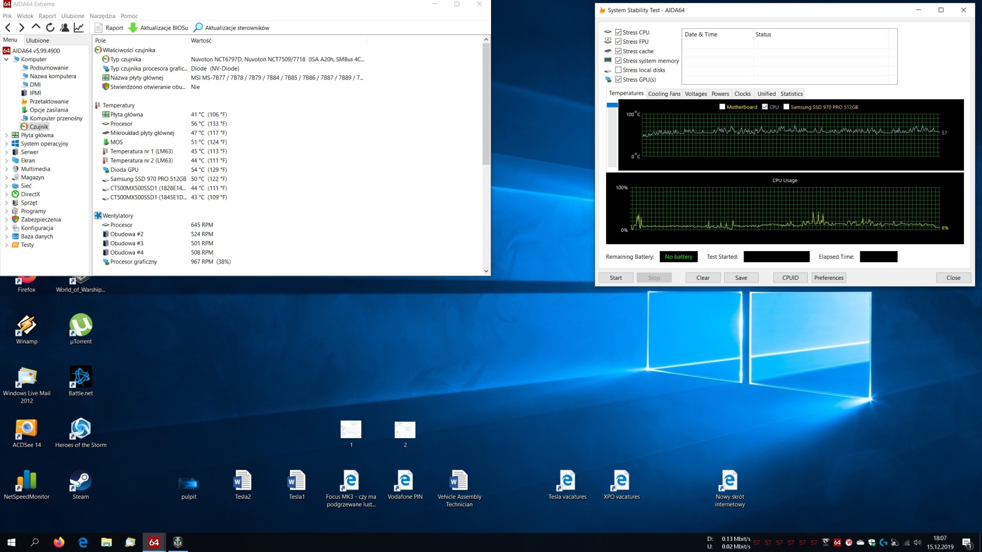Enable Motherboard temperature graph checkbox

click(722, 107)
